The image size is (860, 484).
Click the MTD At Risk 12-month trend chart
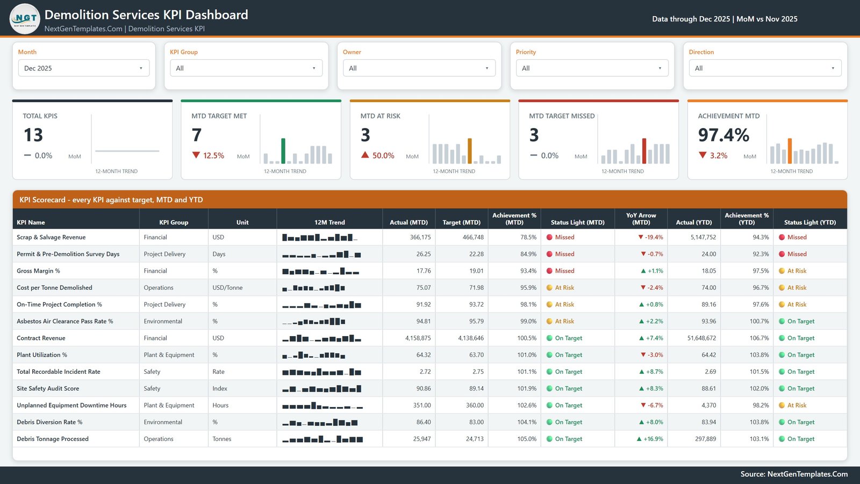click(467, 151)
